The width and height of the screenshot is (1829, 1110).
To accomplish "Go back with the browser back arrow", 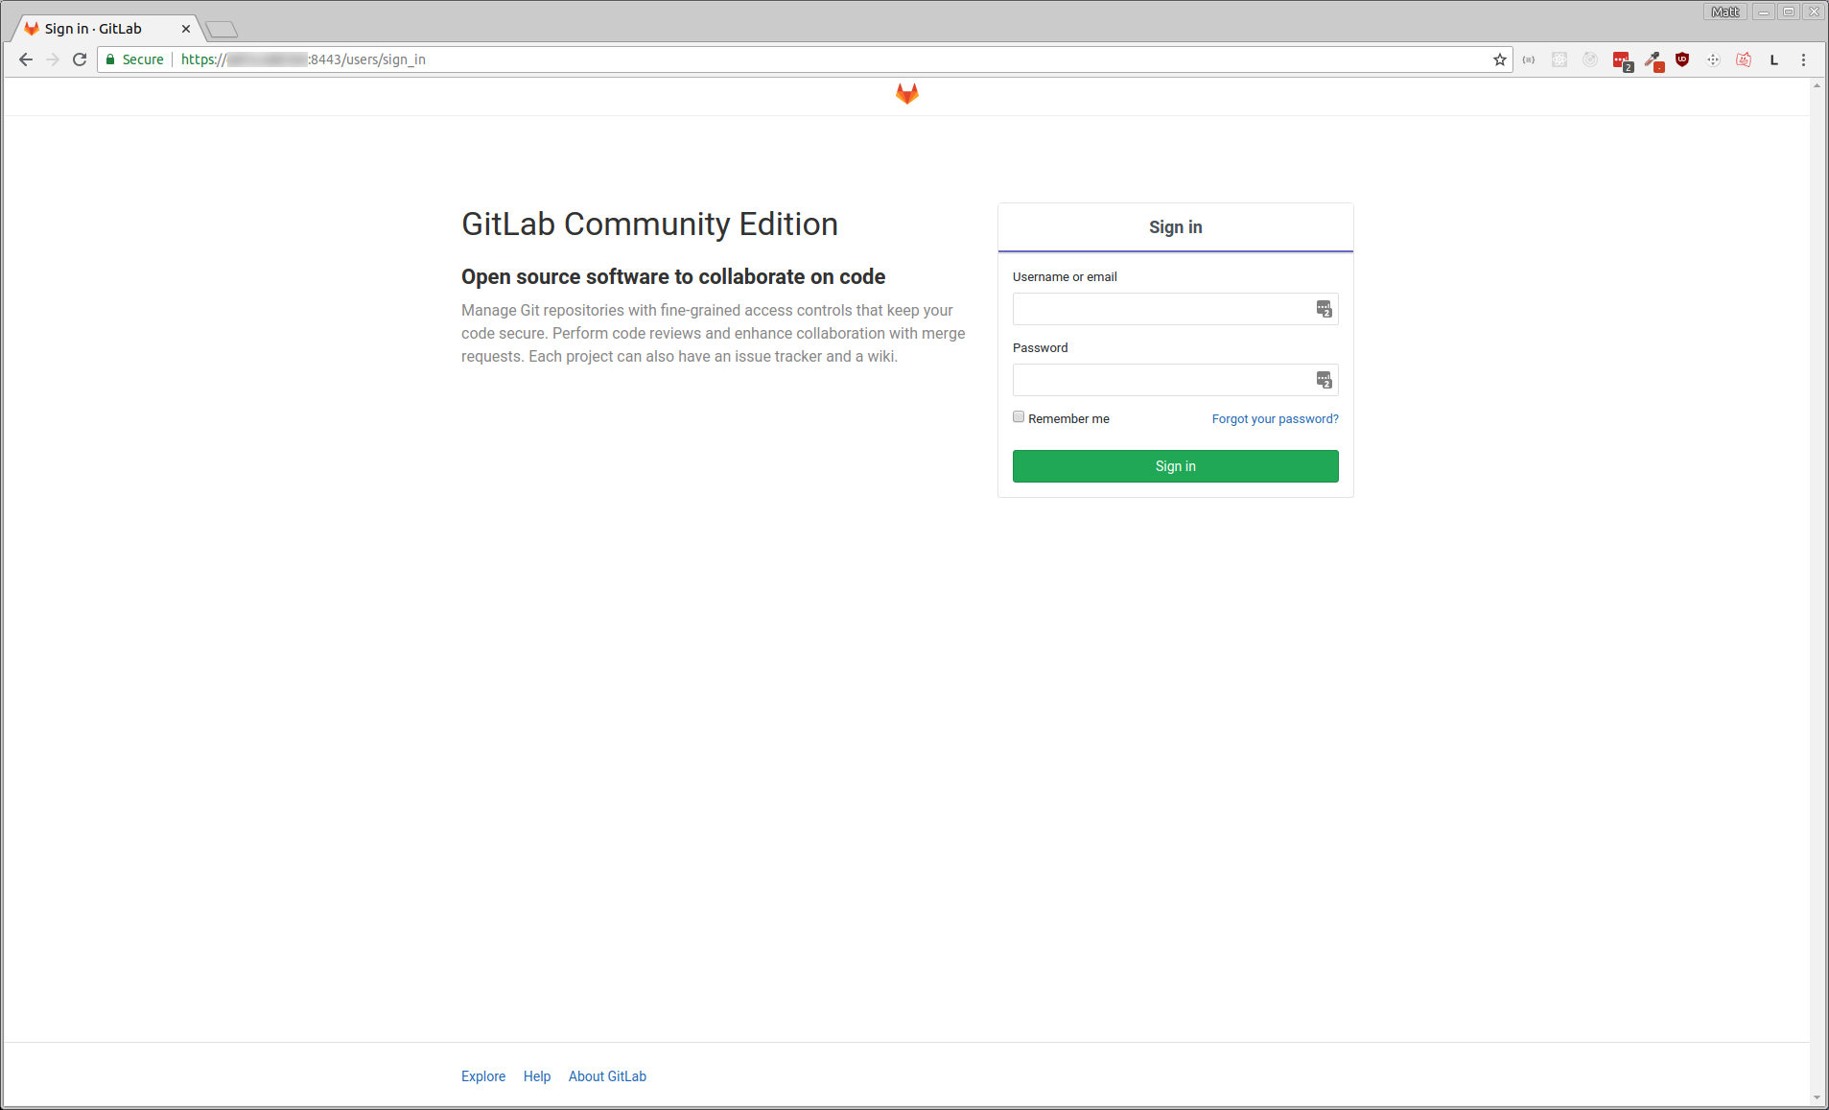I will tap(26, 59).
